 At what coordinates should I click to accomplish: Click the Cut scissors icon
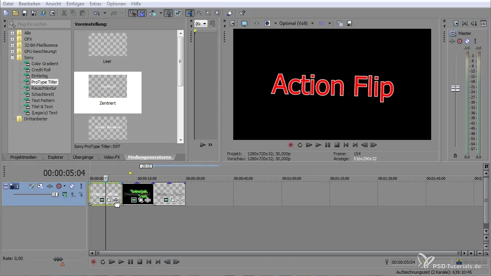[64, 13]
